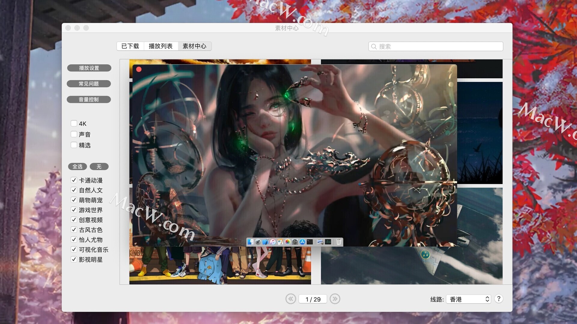Click the Finder icon in the preview dock
This screenshot has width=577, height=324.
tap(251, 242)
